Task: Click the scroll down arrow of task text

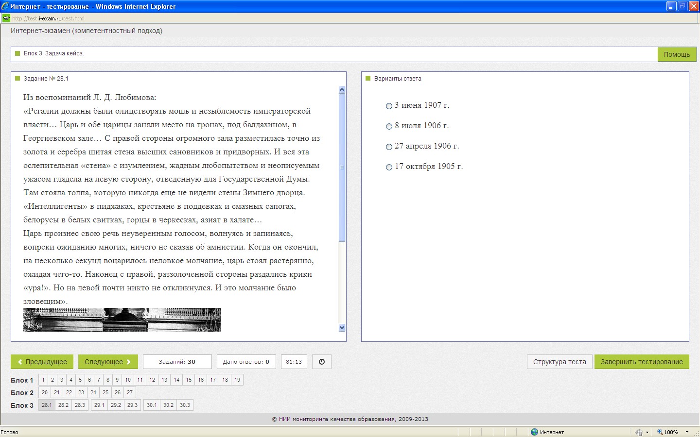Action: click(342, 328)
